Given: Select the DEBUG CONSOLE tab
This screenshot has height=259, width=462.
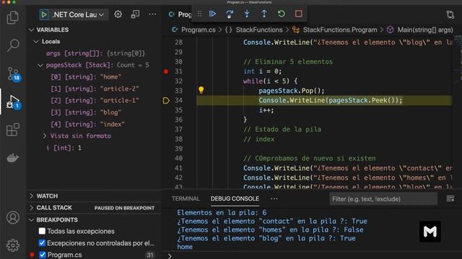Looking at the screenshot, I should coord(235,199).
